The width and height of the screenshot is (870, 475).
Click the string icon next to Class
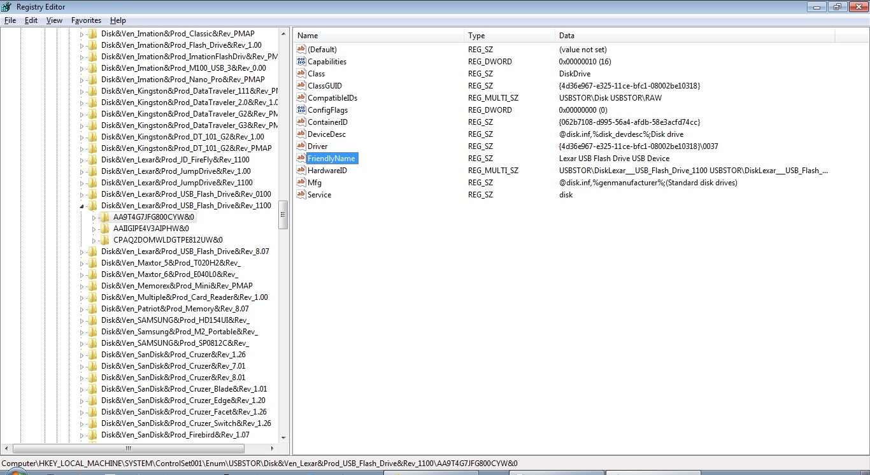(301, 74)
